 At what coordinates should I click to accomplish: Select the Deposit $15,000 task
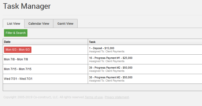[101, 48]
